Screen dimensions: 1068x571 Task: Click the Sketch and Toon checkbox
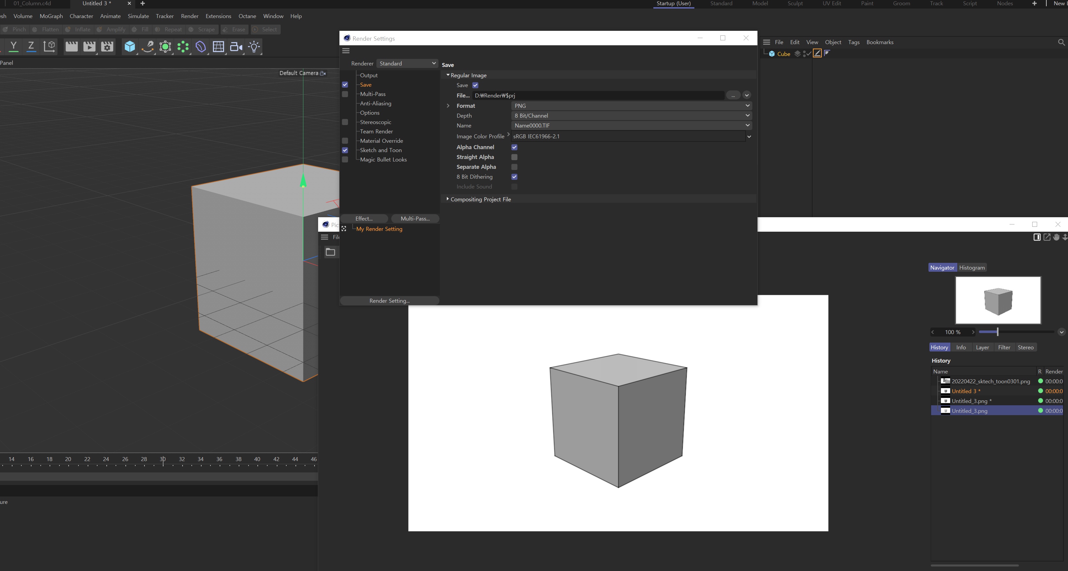[345, 150]
